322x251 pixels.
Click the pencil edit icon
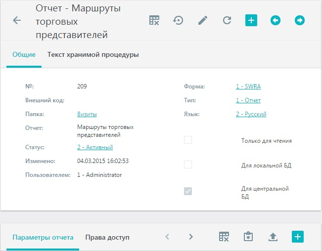click(203, 20)
